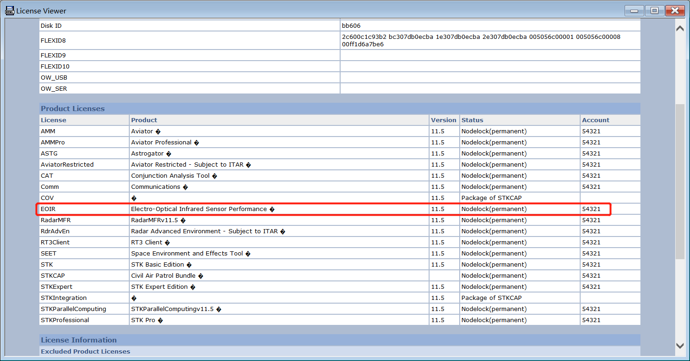Click the HTML document icon in the title bar

click(x=10, y=10)
